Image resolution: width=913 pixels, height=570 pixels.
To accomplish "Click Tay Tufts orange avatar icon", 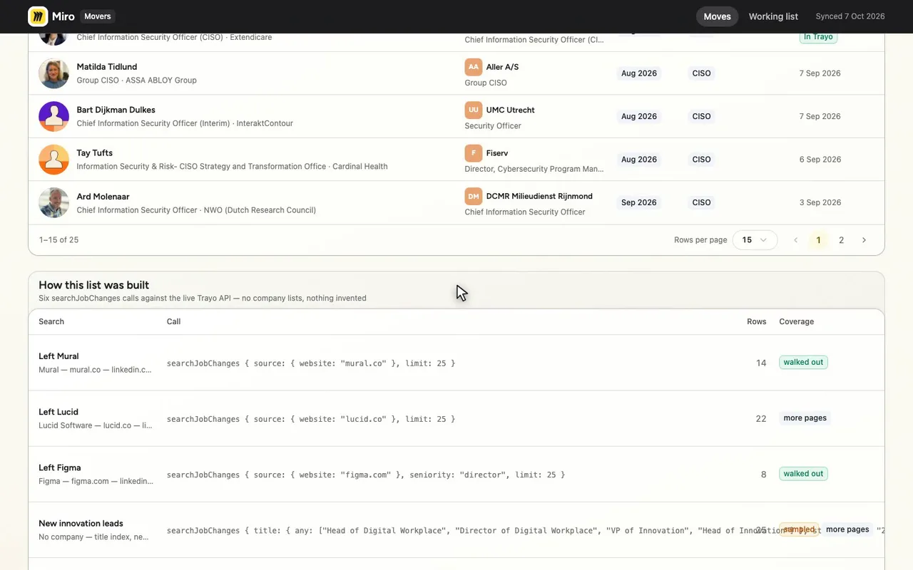I will point(53,160).
